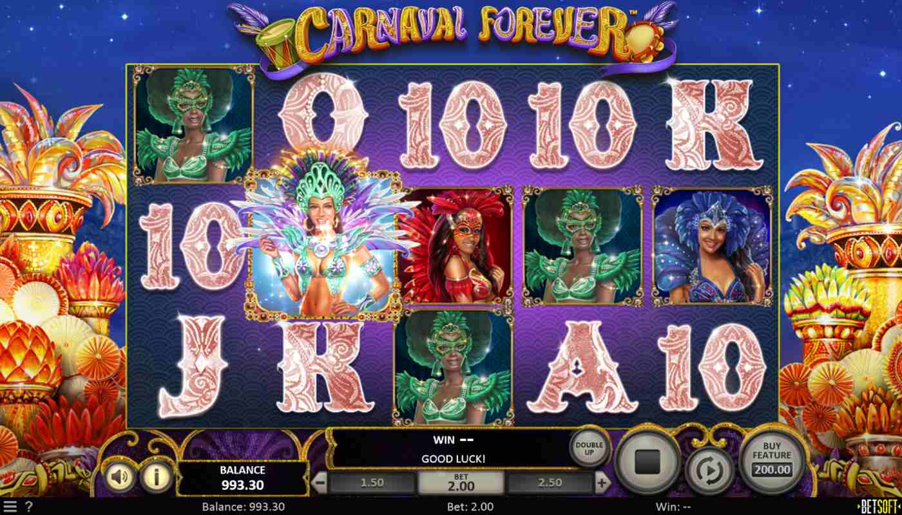Screen dimensions: 902x515
Task: Open the info paytable icon
Action: point(154,477)
